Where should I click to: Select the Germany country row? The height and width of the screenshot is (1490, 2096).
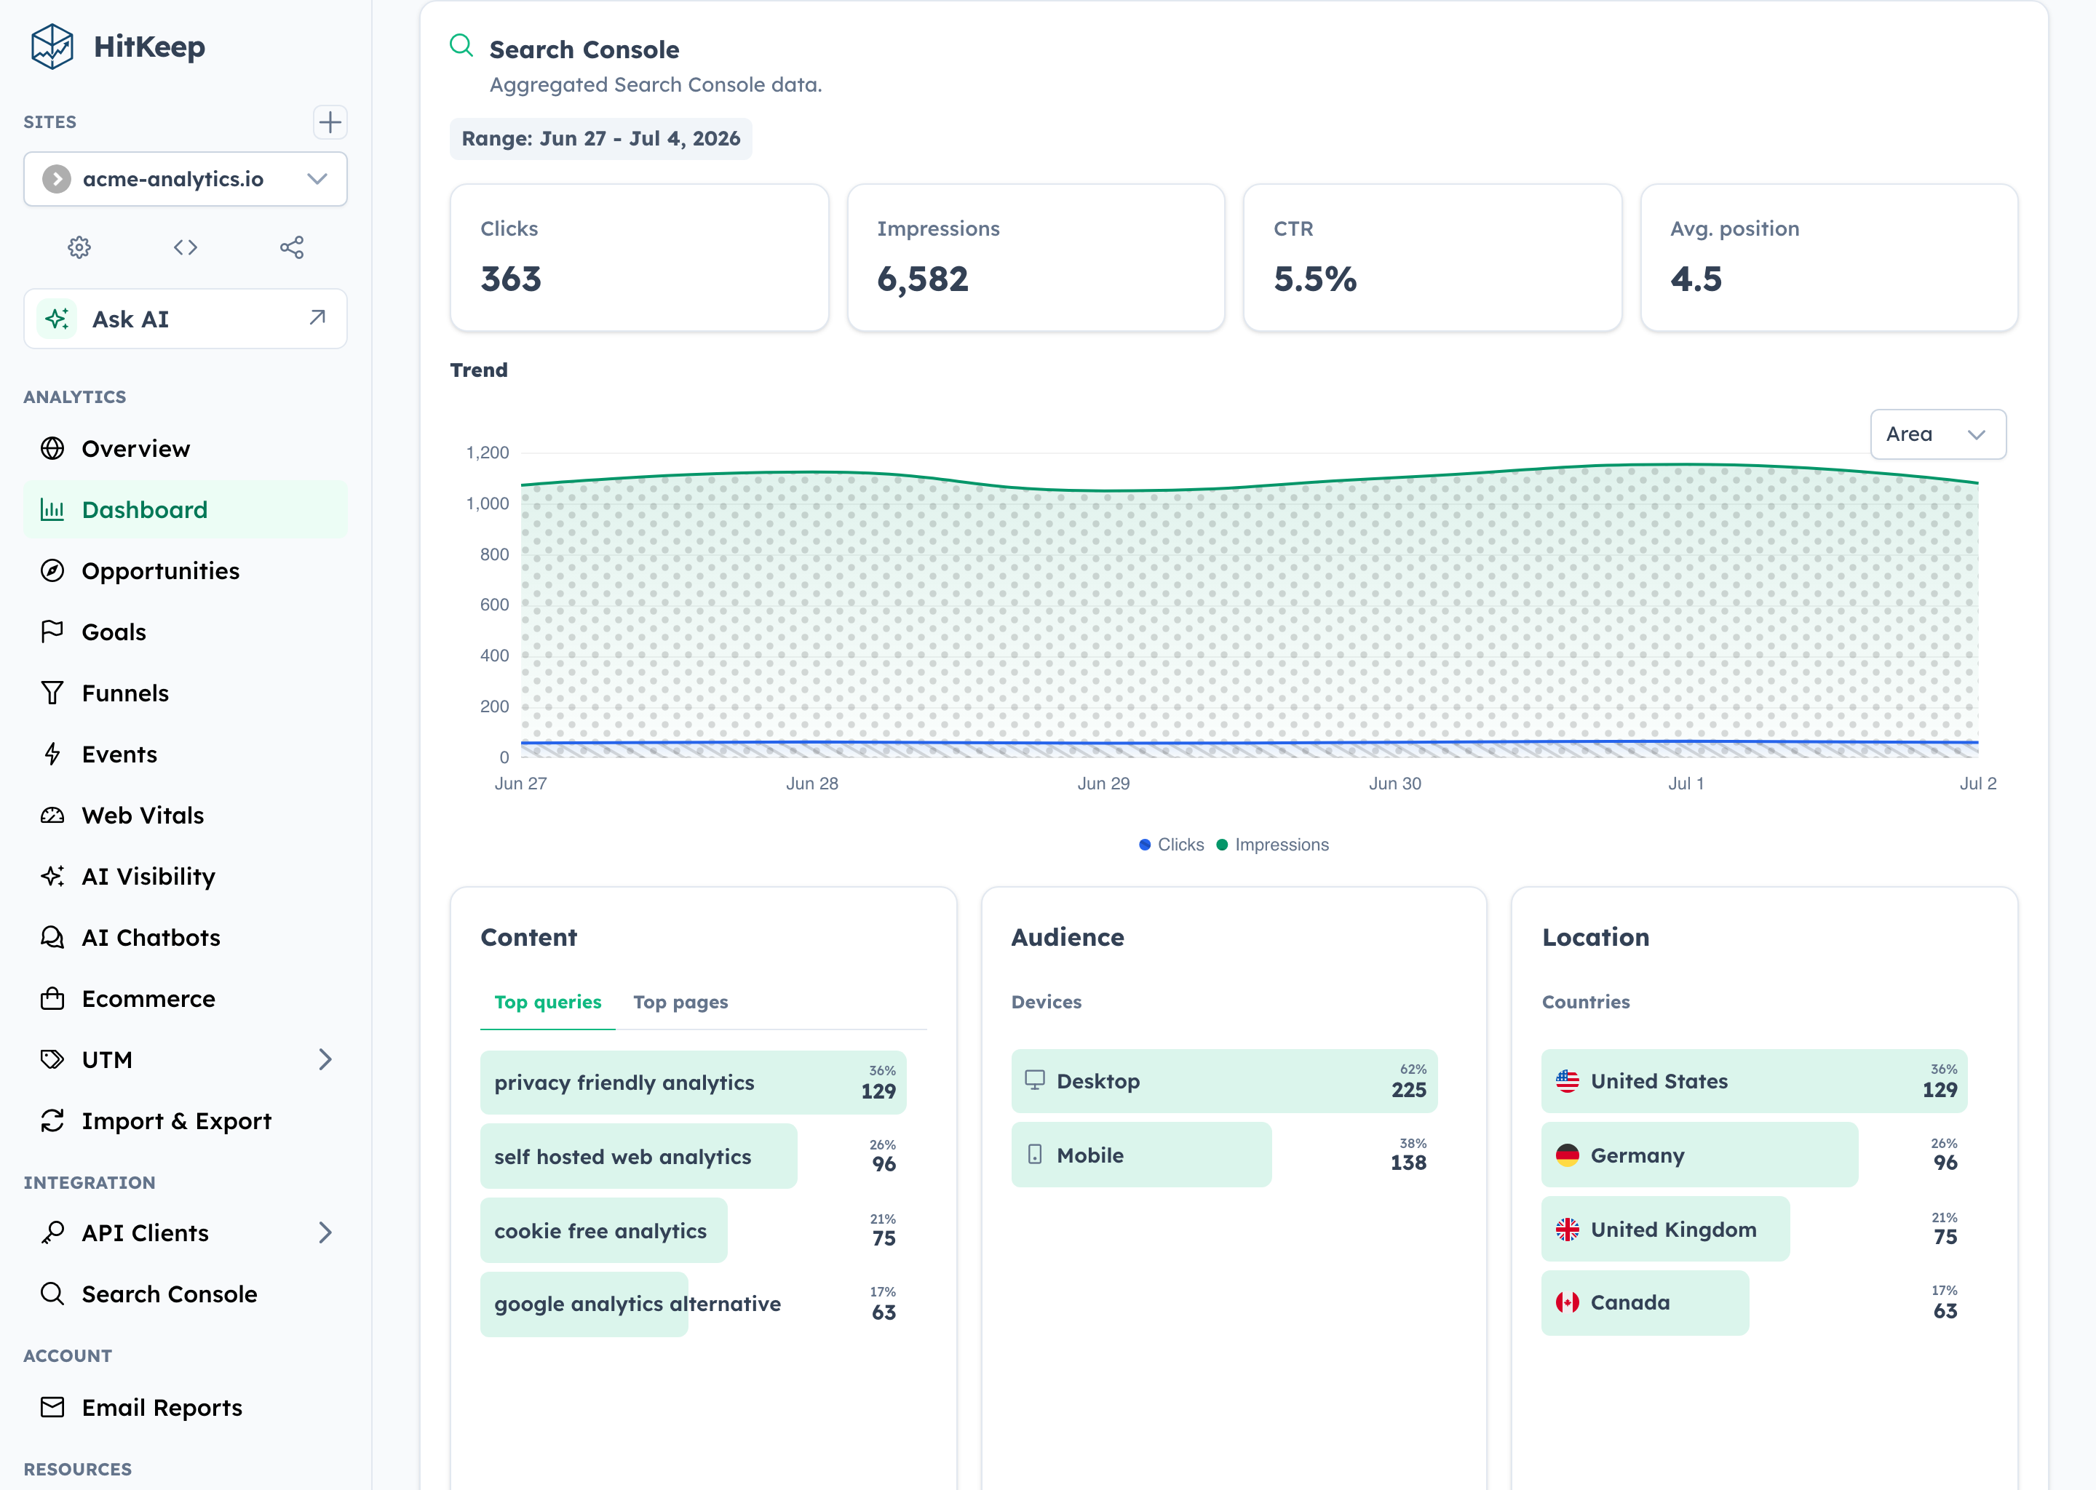1754,1154
